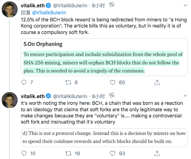Click the second tweet's profile avatar

coord(10,100)
